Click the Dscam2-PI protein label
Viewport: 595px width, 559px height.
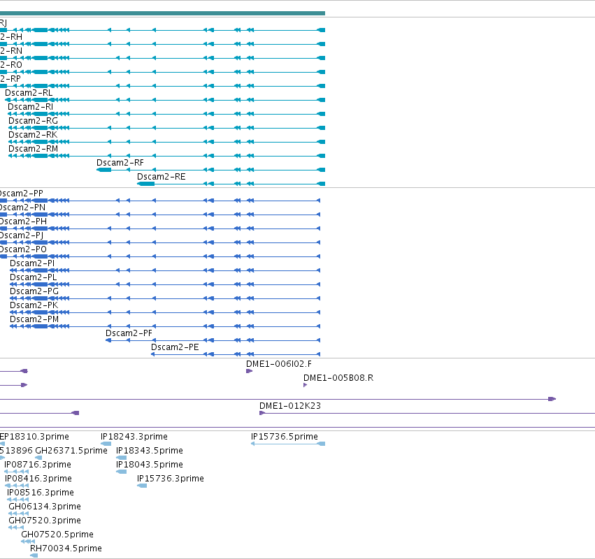32,263
